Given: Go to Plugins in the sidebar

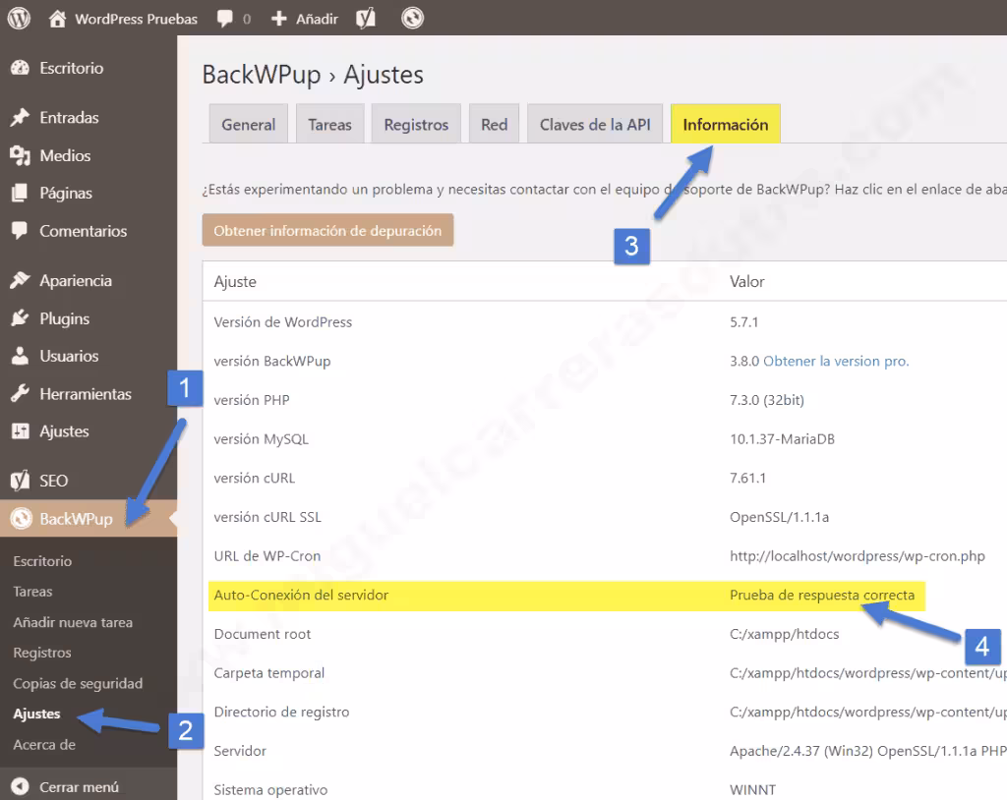Looking at the screenshot, I should coord(64,318).
